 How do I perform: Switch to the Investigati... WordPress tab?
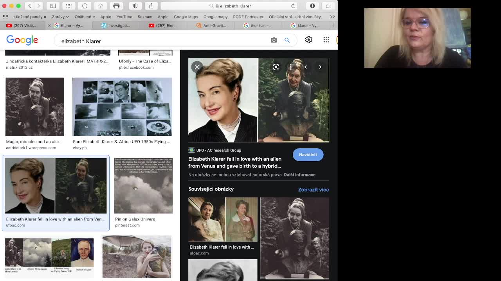[x=115, y=25]
